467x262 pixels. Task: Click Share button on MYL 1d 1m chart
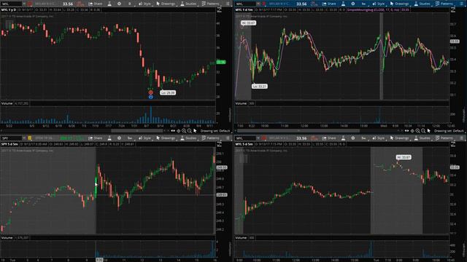(x=329, y=4)
